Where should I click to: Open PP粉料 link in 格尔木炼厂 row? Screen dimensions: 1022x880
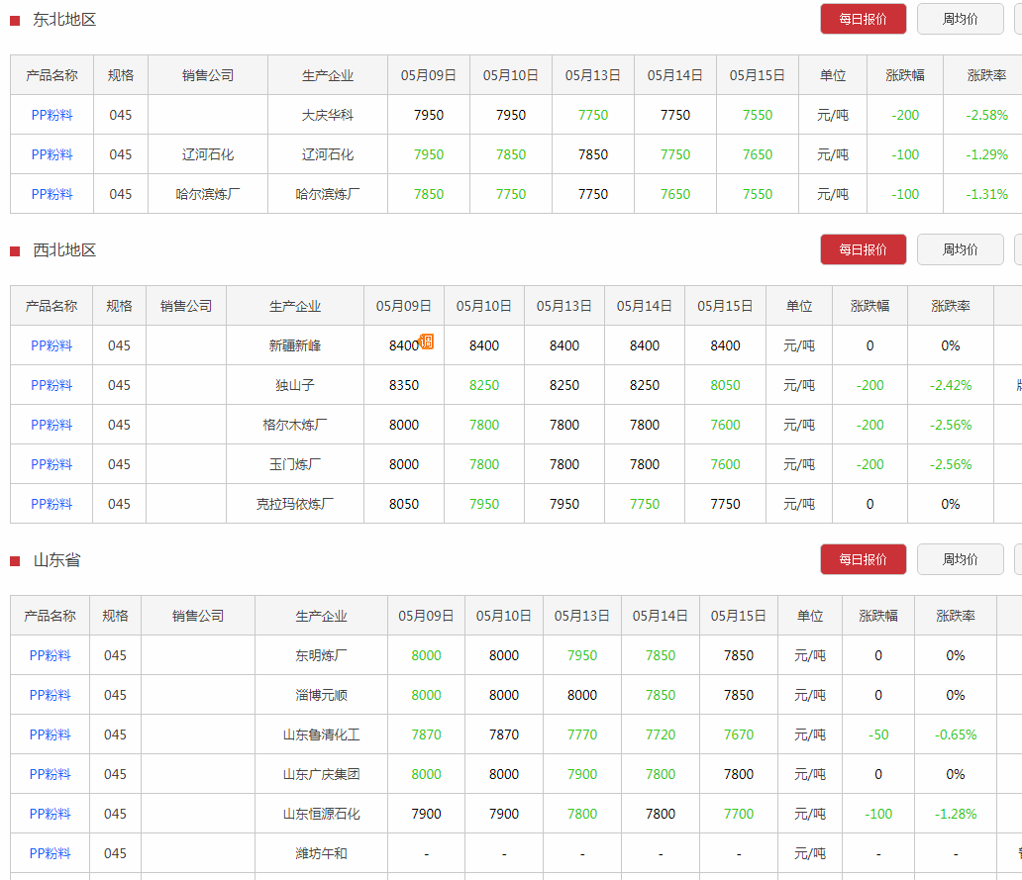[x=51, y=426]
